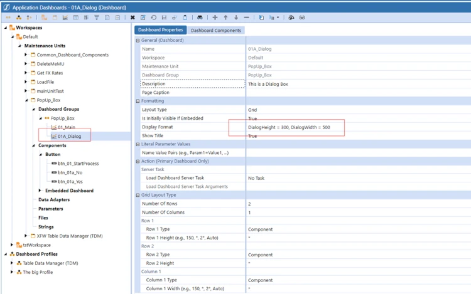
Task: Click Number Of Columns value '1'
Action: [x=249, y=213]
